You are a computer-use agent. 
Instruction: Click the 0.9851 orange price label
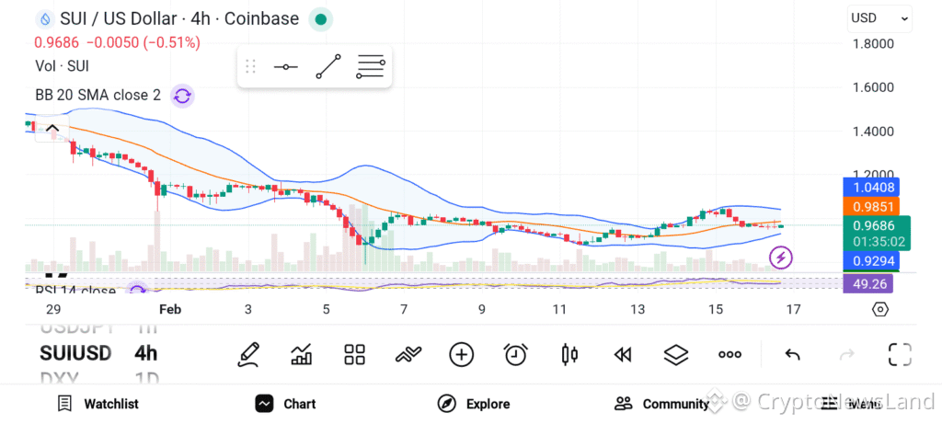pos(867,207)
